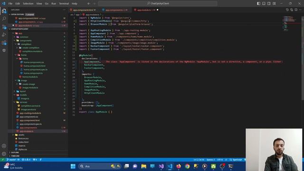Open home.component.html in the explorer
The width and height of the screenshot is (304, 171).
pos(34,66)
